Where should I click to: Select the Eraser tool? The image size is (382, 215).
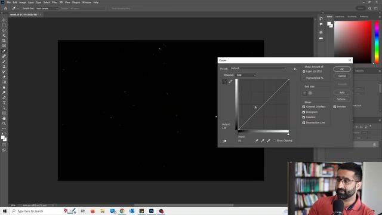4,77
